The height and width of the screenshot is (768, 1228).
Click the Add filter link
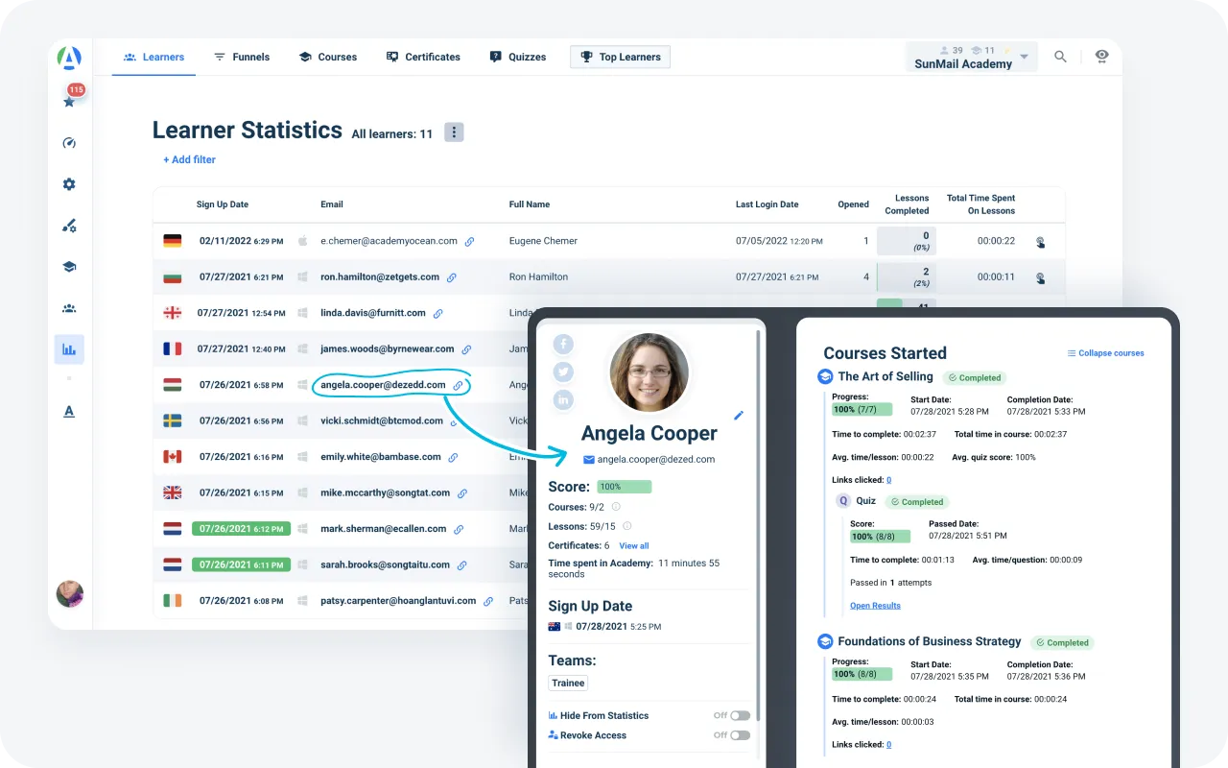point(189,159)
